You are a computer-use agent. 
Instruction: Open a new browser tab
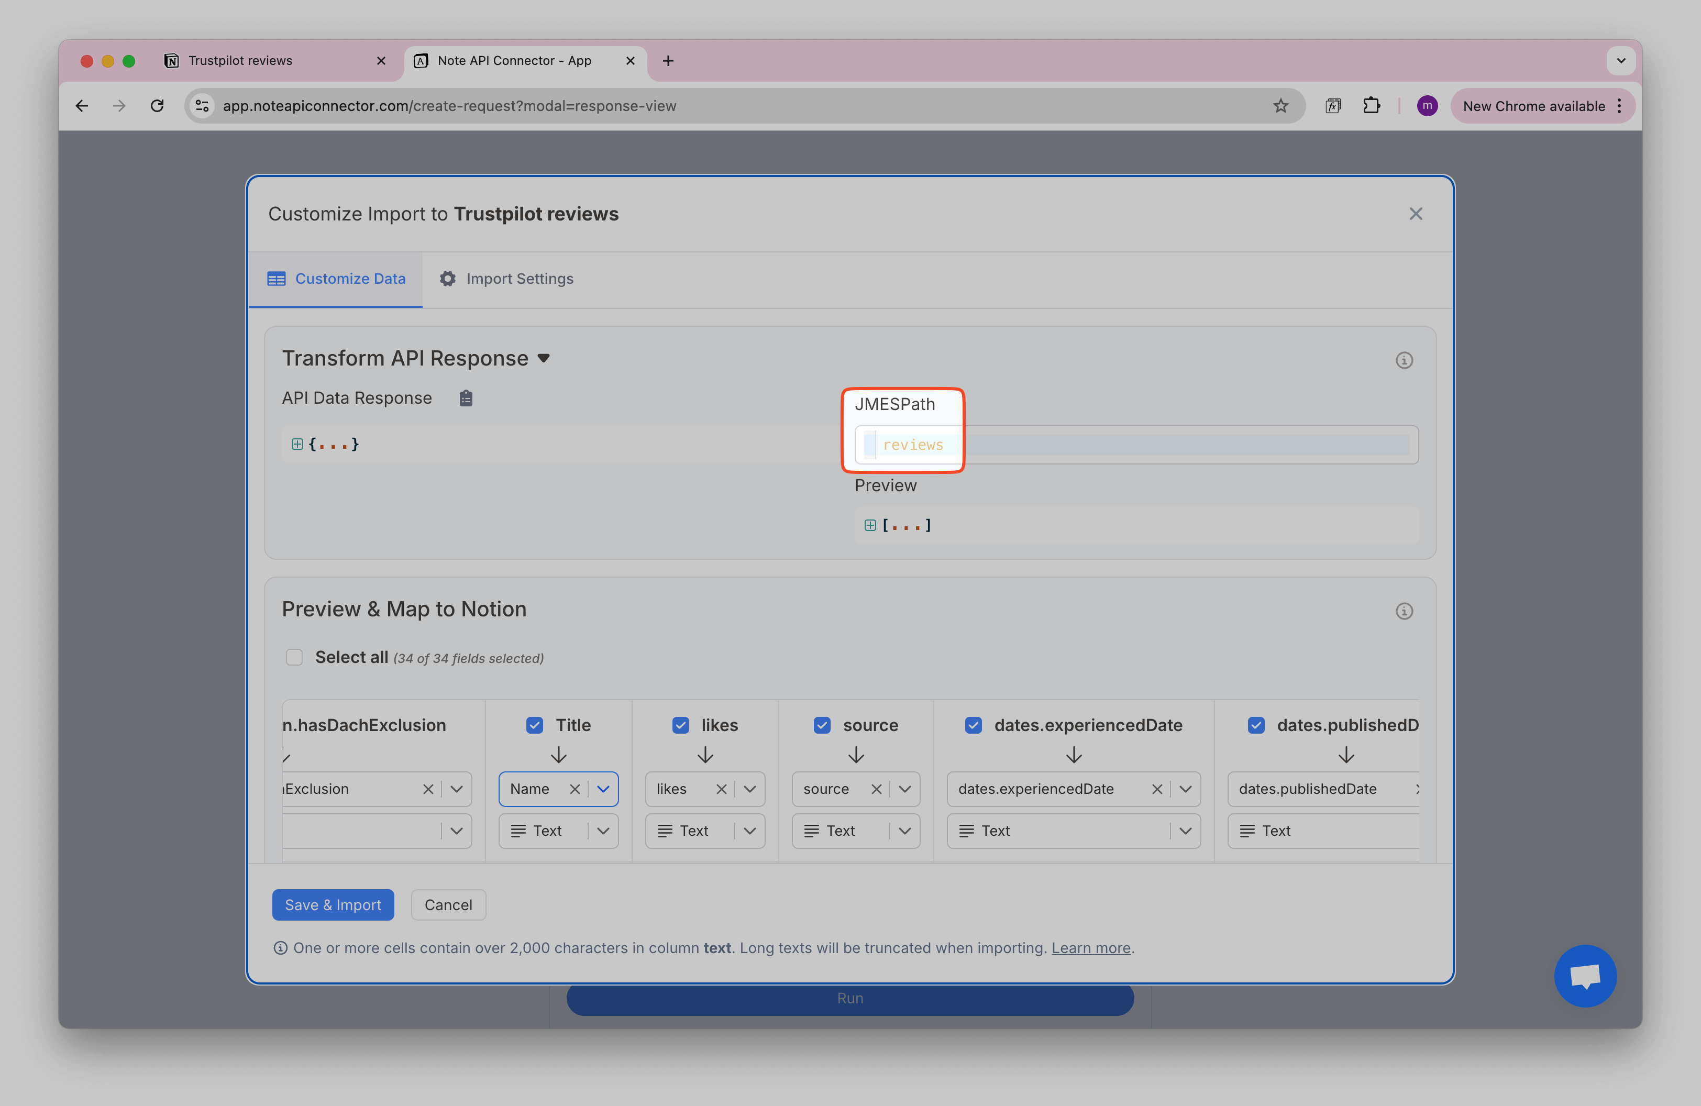point(668,61)
